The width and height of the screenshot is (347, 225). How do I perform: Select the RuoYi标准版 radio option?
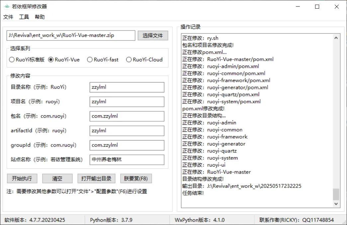pyautogui.click(x=12, y=60)
